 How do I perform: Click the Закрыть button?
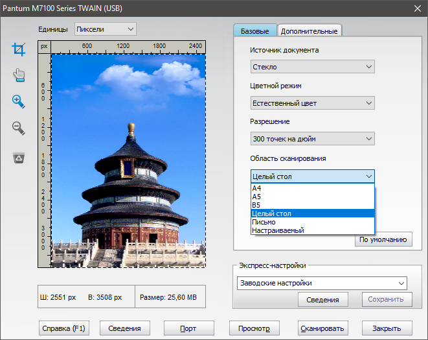[387, 328]
